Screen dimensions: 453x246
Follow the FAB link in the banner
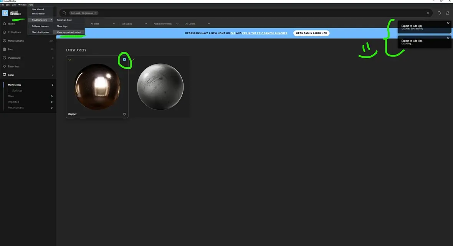coord(233,33)
